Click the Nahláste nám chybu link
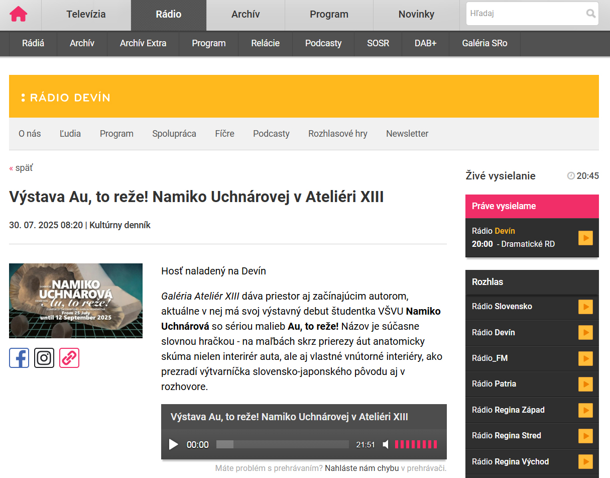610x478 pixels. tap(361, 468)
